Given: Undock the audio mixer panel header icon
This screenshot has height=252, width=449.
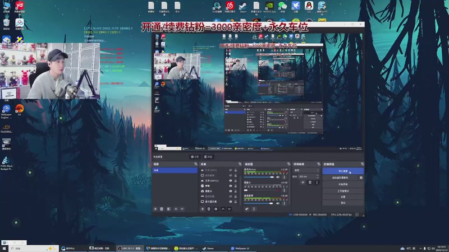Looking at the screenshot, I should 288,164.
